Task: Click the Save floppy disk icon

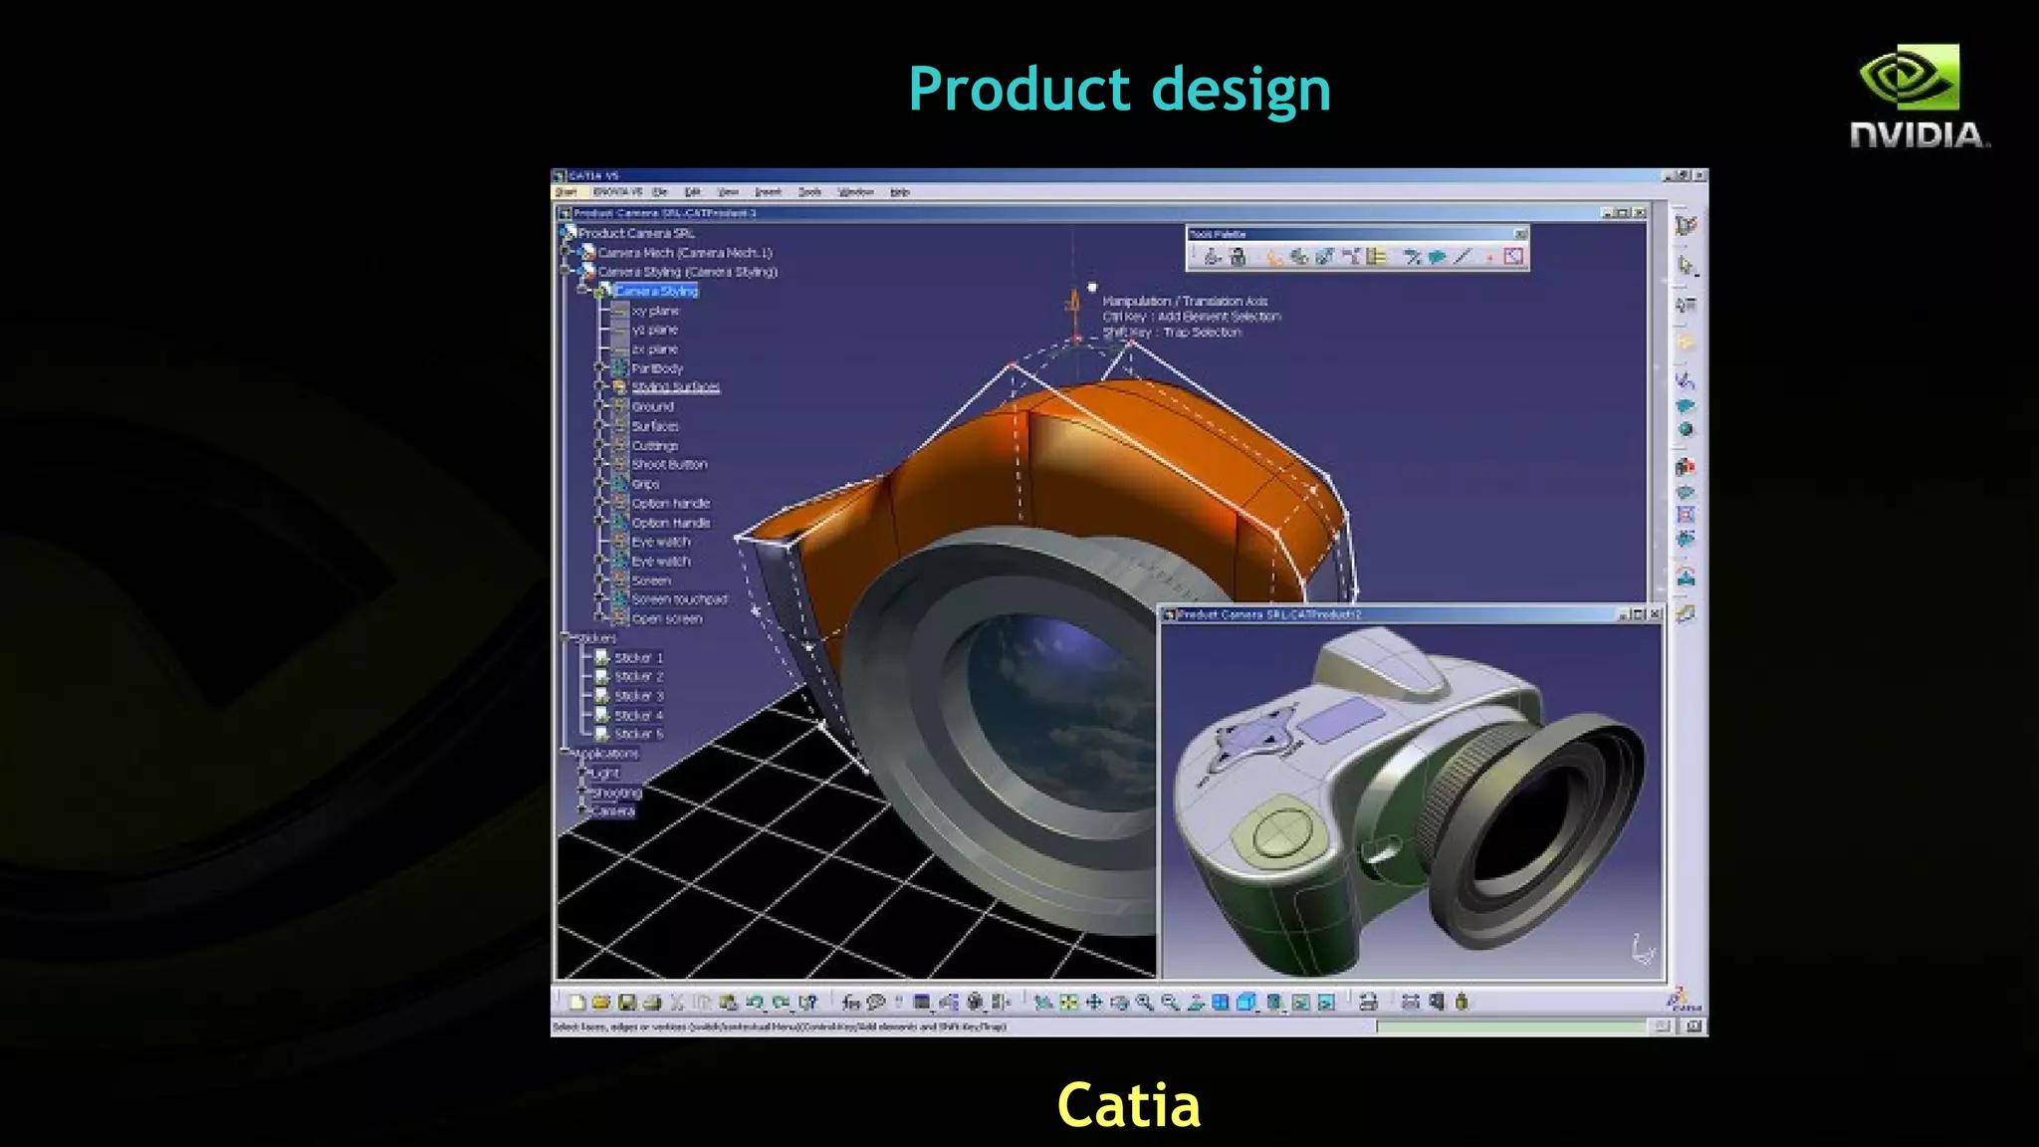Action: click(x=626, y=1002)
